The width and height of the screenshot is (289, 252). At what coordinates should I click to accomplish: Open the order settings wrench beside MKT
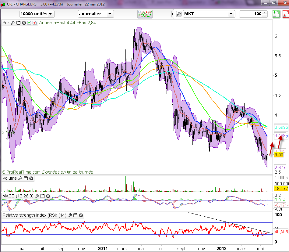pos(178,14)
